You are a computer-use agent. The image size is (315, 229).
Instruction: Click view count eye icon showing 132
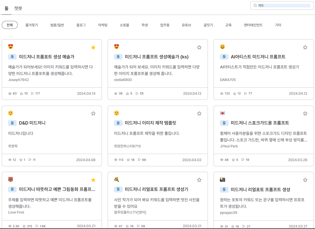(x=222, y=94)
